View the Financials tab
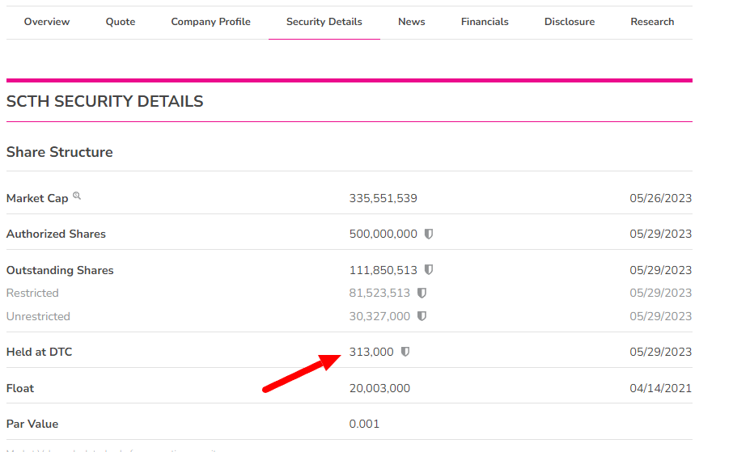Image resolution: width=733 pixels, height=452 pixels. click(485, 22)
